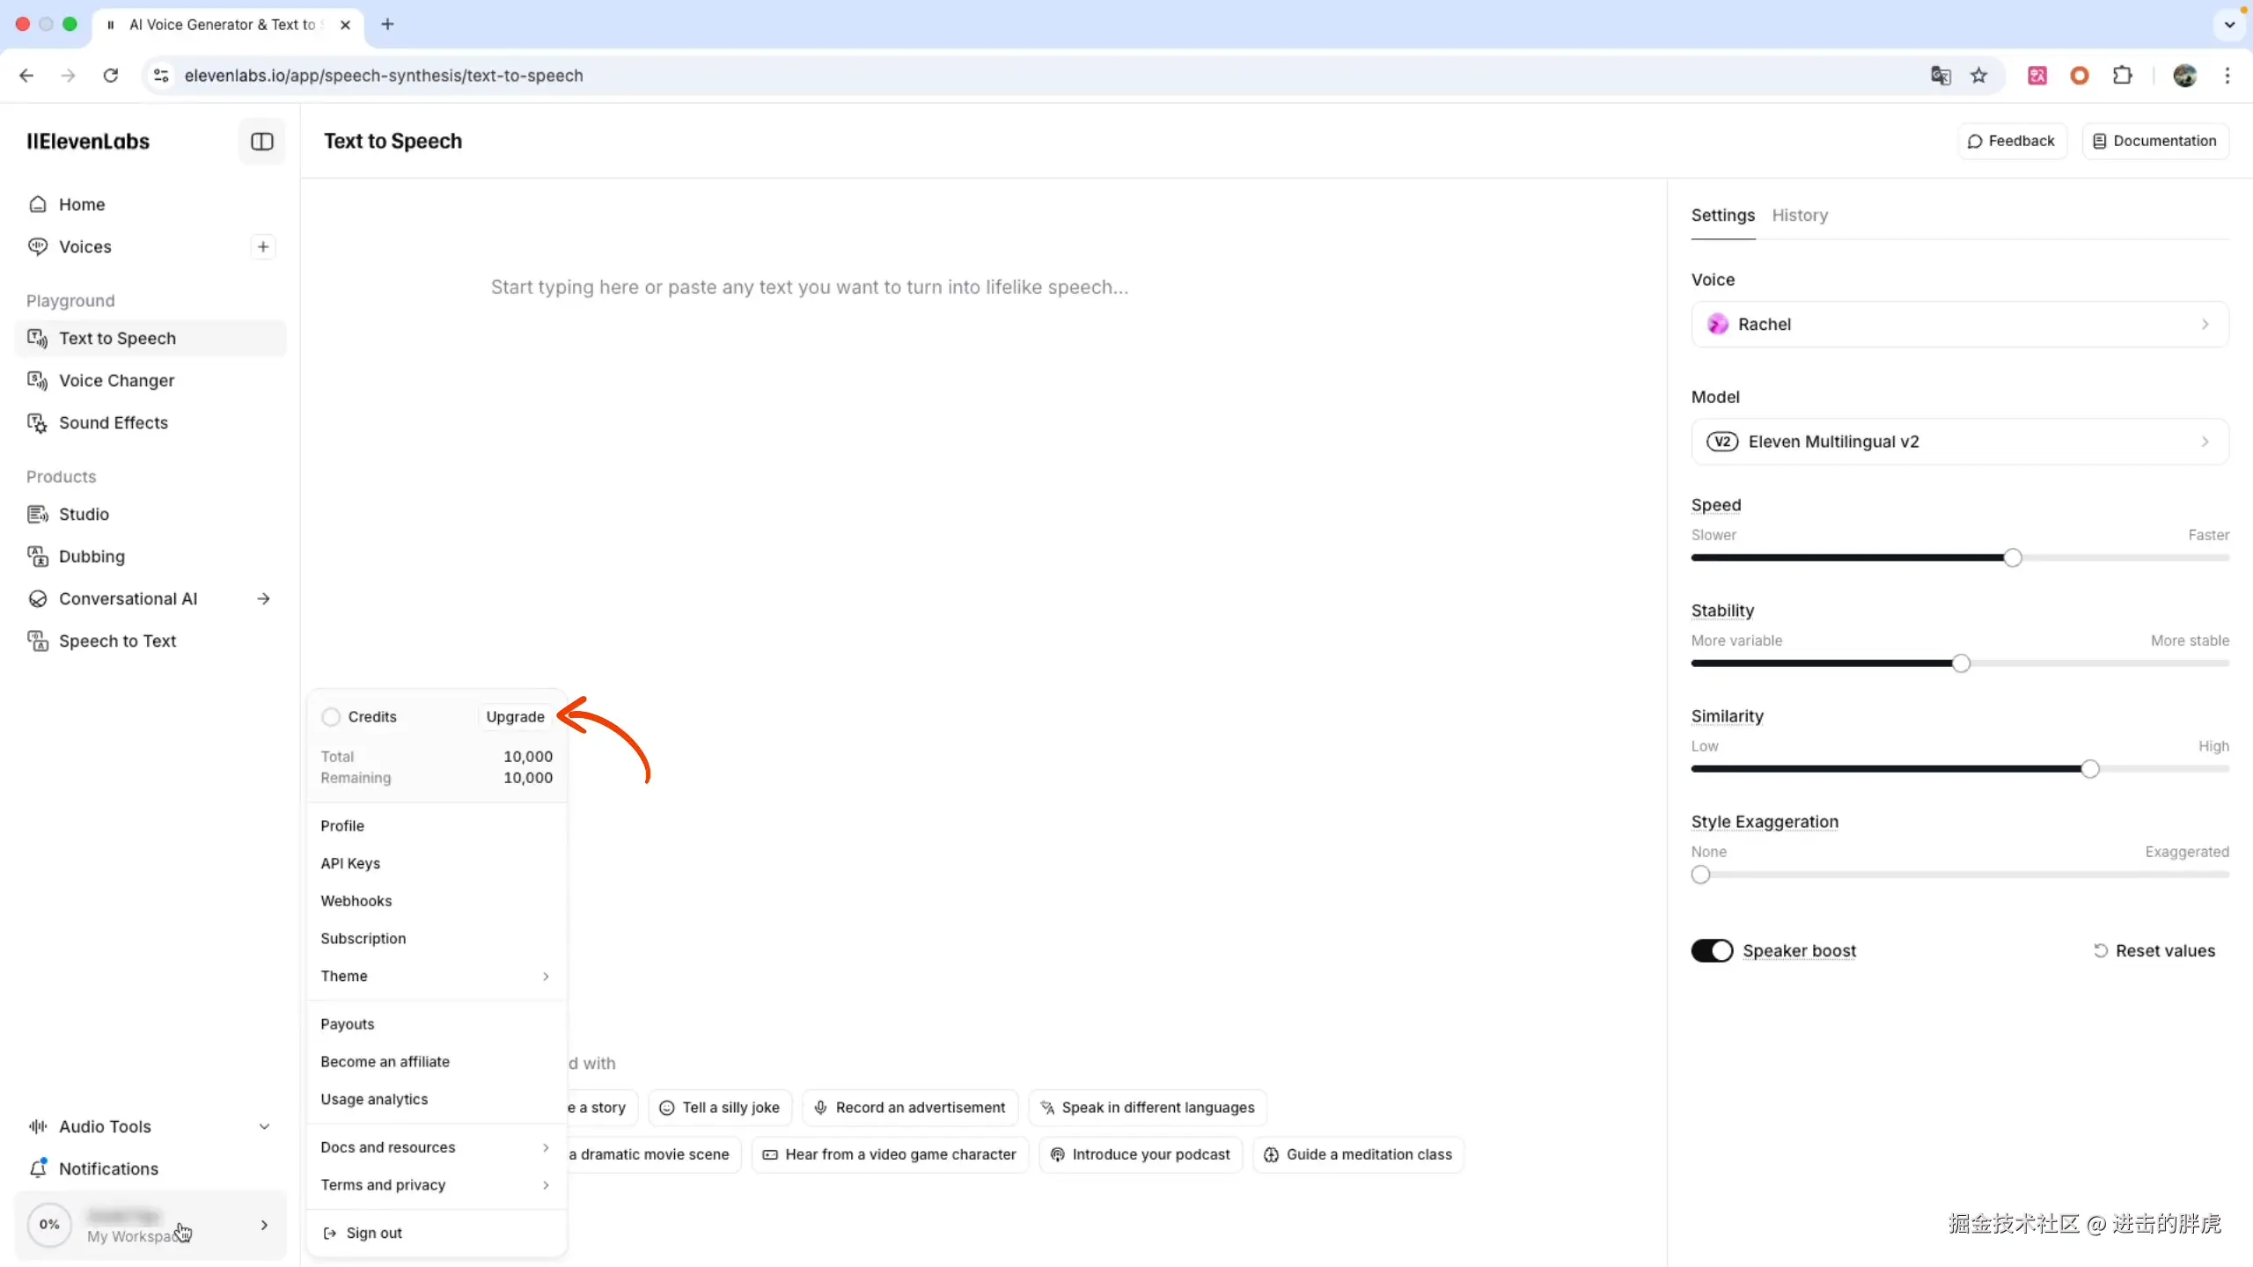Open browser extensions puzzle icon
This screenshot has width=2253, height=1267.
(x=2122, y=76)
